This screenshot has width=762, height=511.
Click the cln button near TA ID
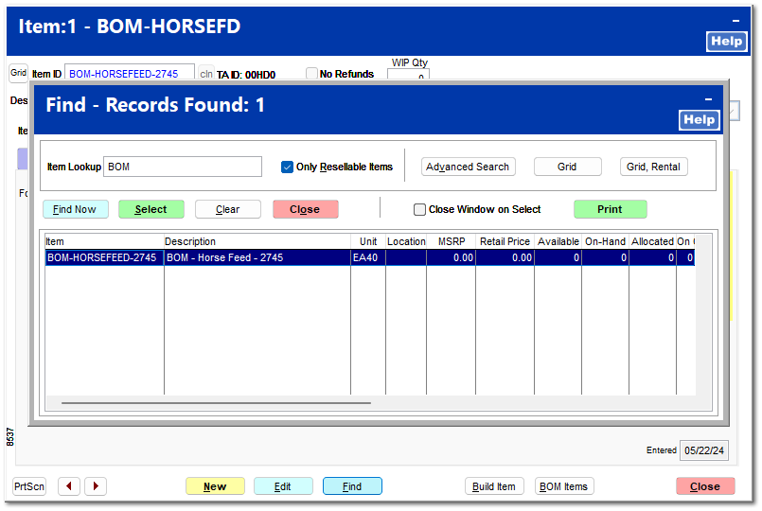click(x=206, y=74)
